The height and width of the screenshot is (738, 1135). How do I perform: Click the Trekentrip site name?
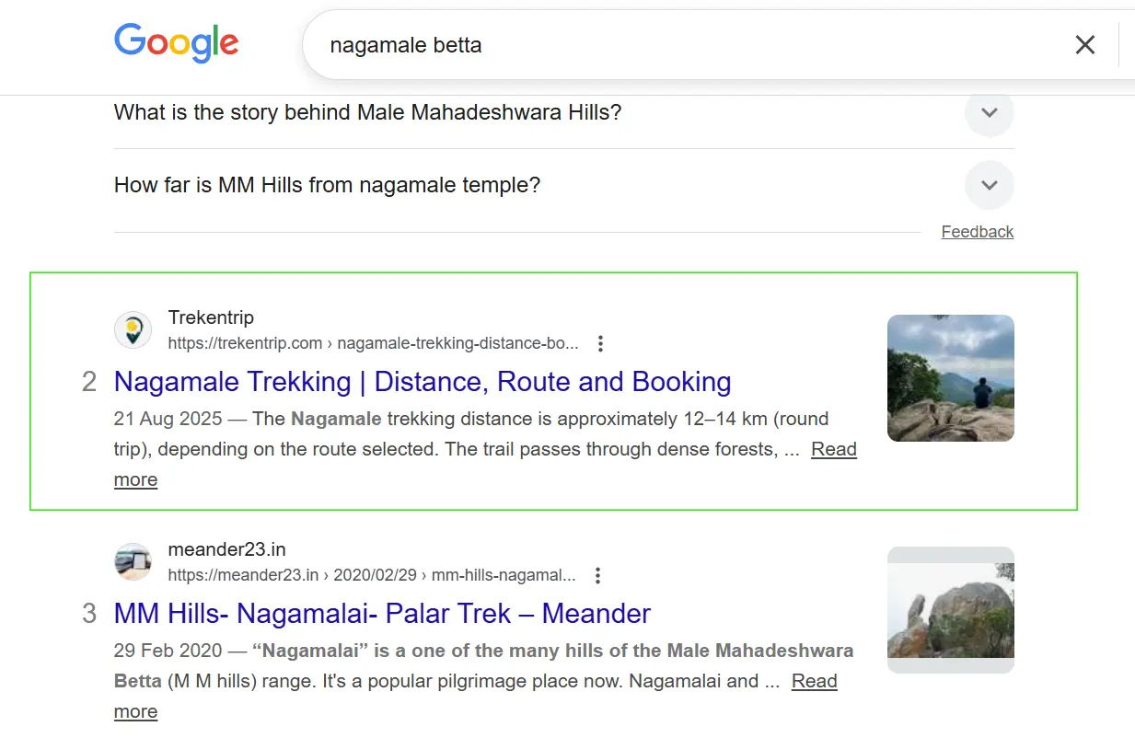(211, 317)
